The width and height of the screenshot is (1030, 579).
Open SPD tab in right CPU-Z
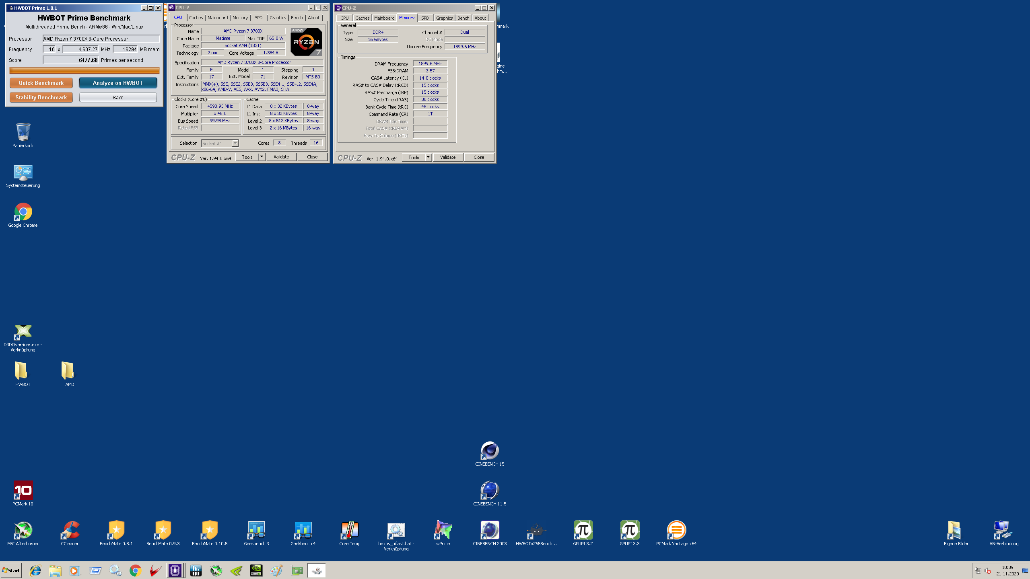tap(425, 18)
